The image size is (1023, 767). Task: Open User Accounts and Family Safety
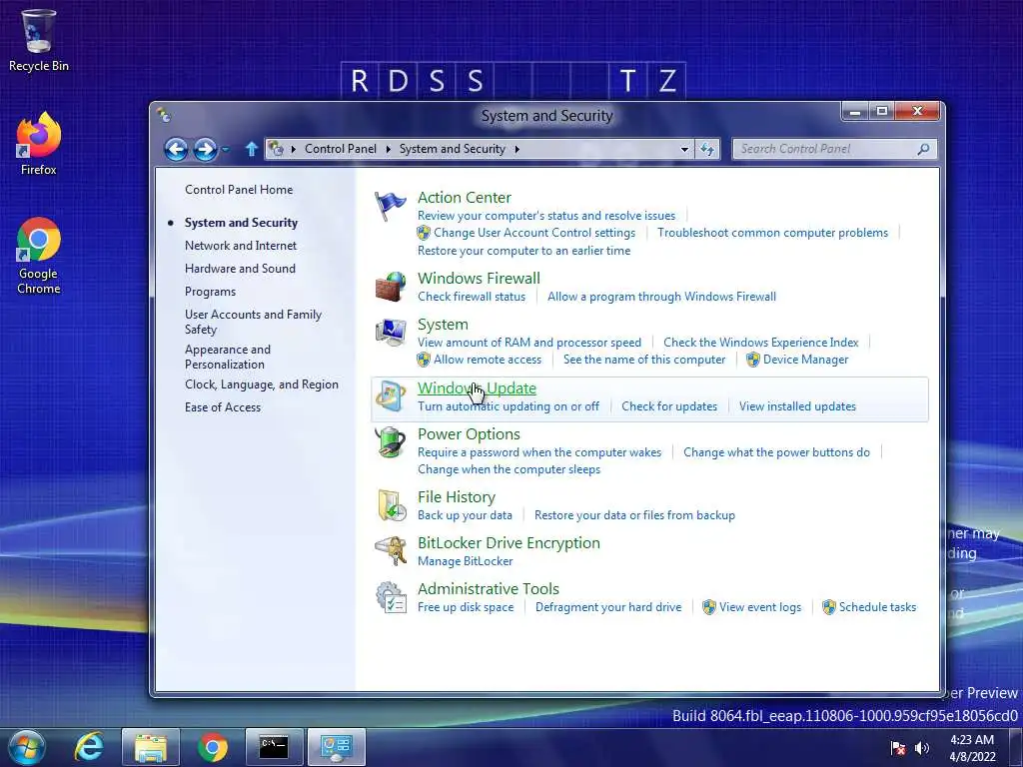[253, 322]
